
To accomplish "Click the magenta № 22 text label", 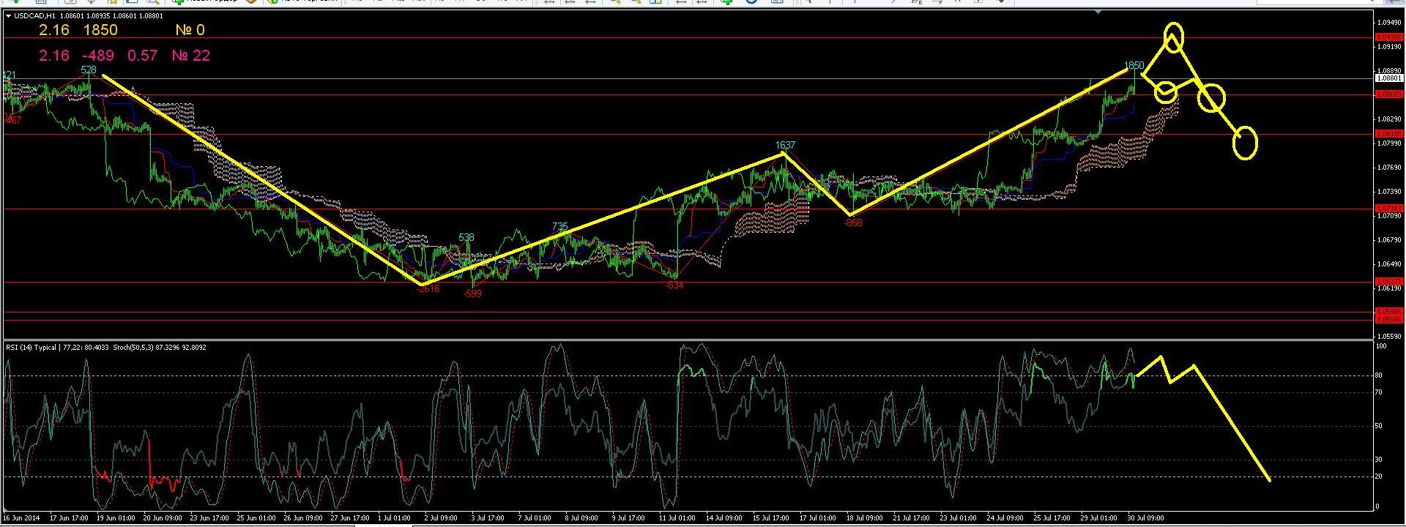I will click(190, 56).
